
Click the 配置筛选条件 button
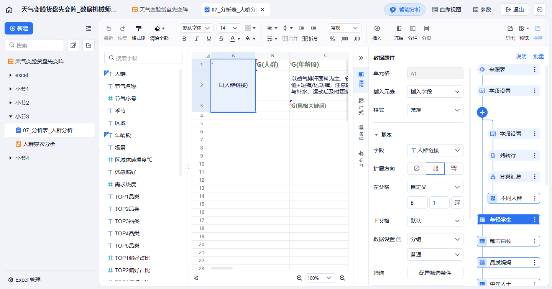(x=435, y=273)
